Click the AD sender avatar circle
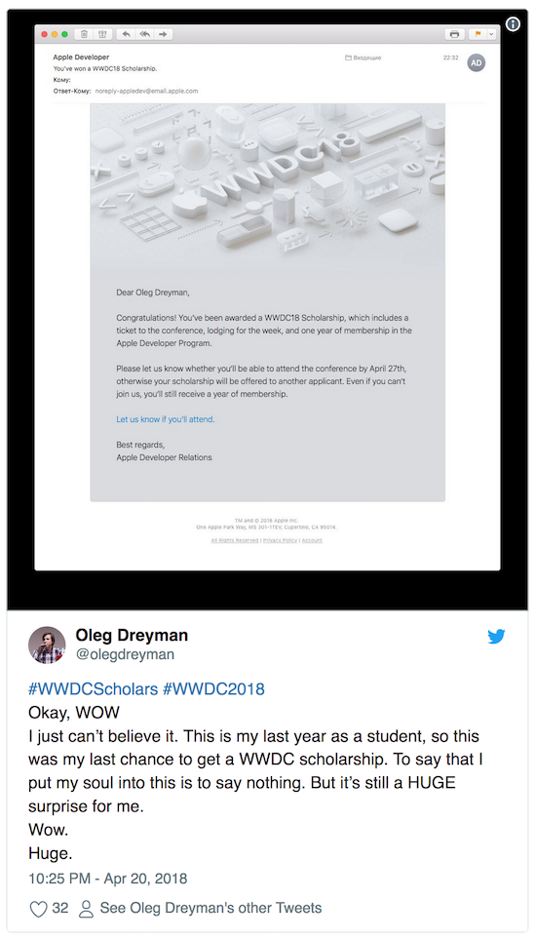This screenshot has height=939, width=536. pyautogui.click(x=477, y=62)
